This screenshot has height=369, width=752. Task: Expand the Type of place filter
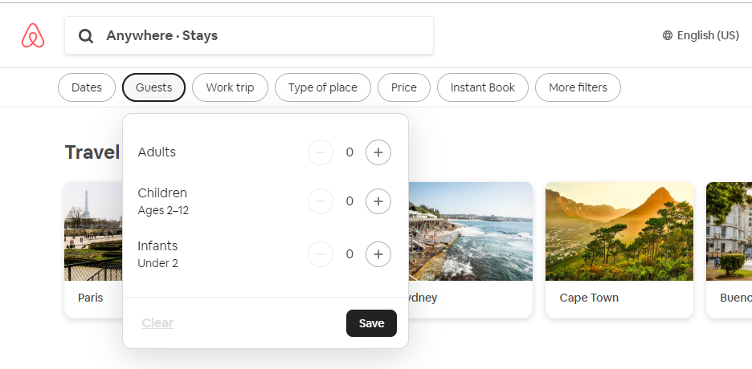click(x=322, y=87)
